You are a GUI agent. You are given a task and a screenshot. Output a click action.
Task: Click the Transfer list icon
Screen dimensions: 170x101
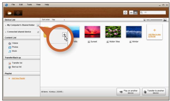(x=10, y=63)
